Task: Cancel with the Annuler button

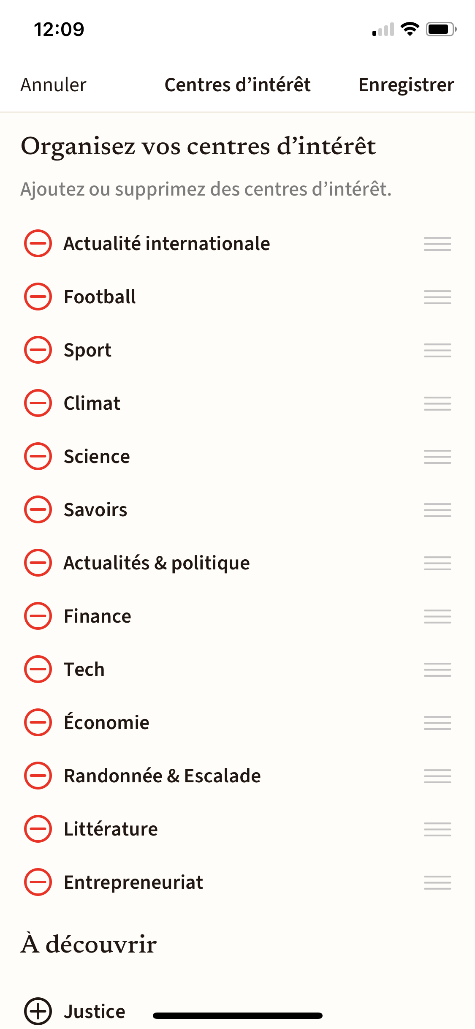Action: pyautogui.click(x=54, y=85)
